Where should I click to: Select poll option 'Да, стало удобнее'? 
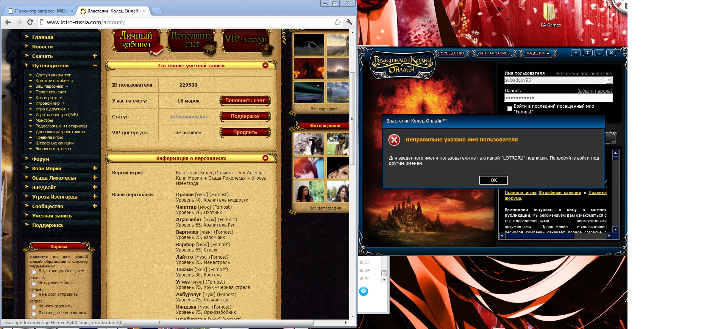click(34, 272)
